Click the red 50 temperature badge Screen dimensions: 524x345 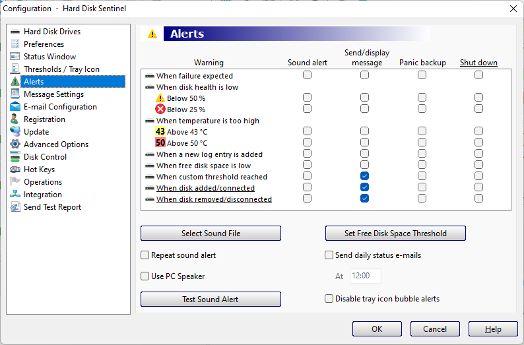coord(160,143)
